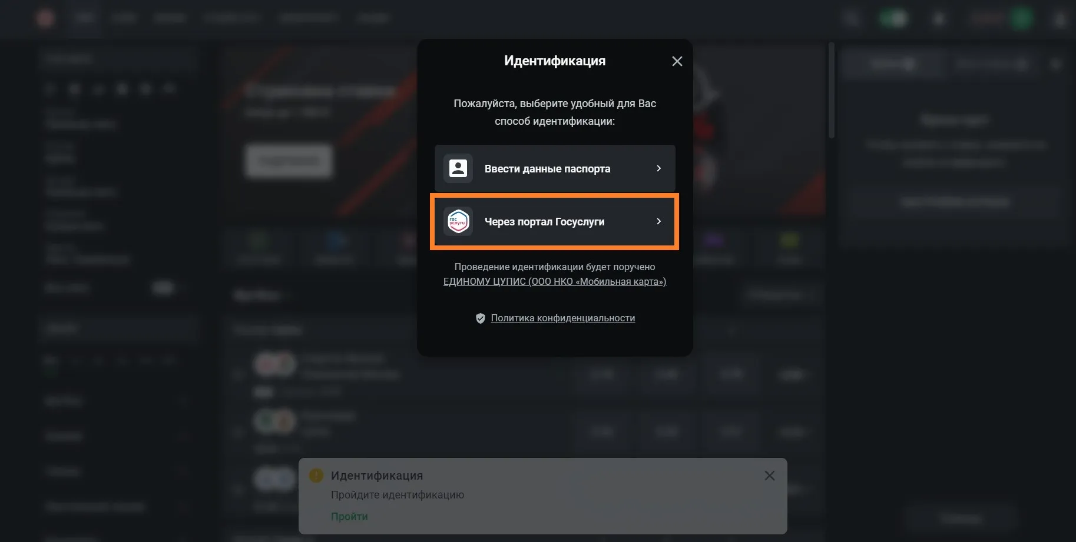Click the Госуслуги portal logo icon

[x=458, y=222]
